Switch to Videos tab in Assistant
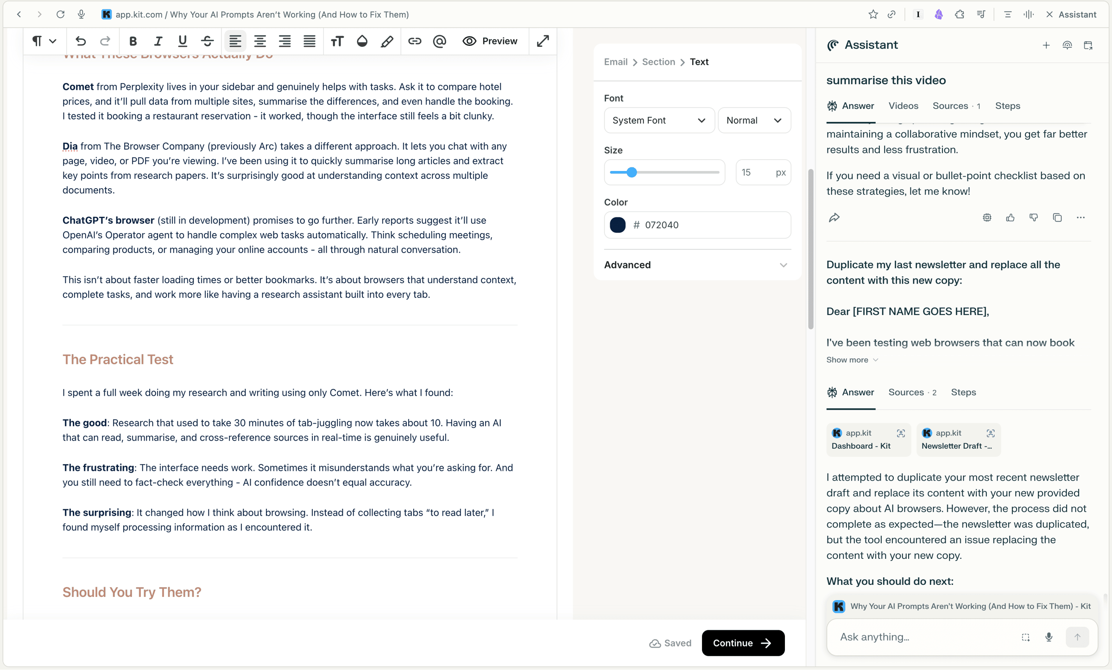The height and width of the screenshot is (671, 1112). [903, 106]
